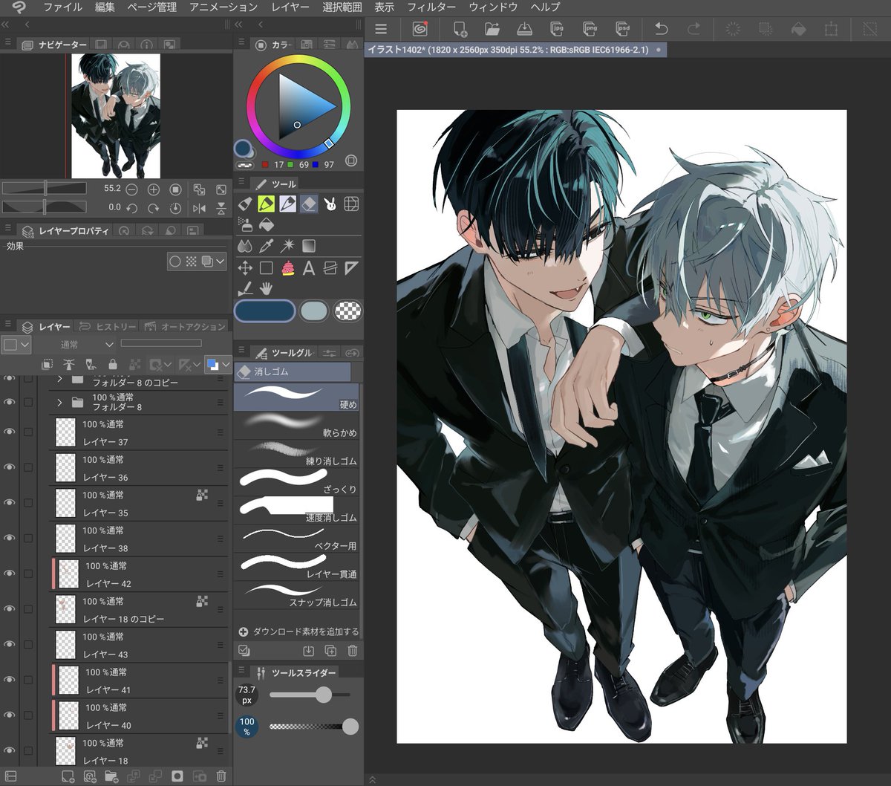Export as jpg from the command bar

point(557,29)
